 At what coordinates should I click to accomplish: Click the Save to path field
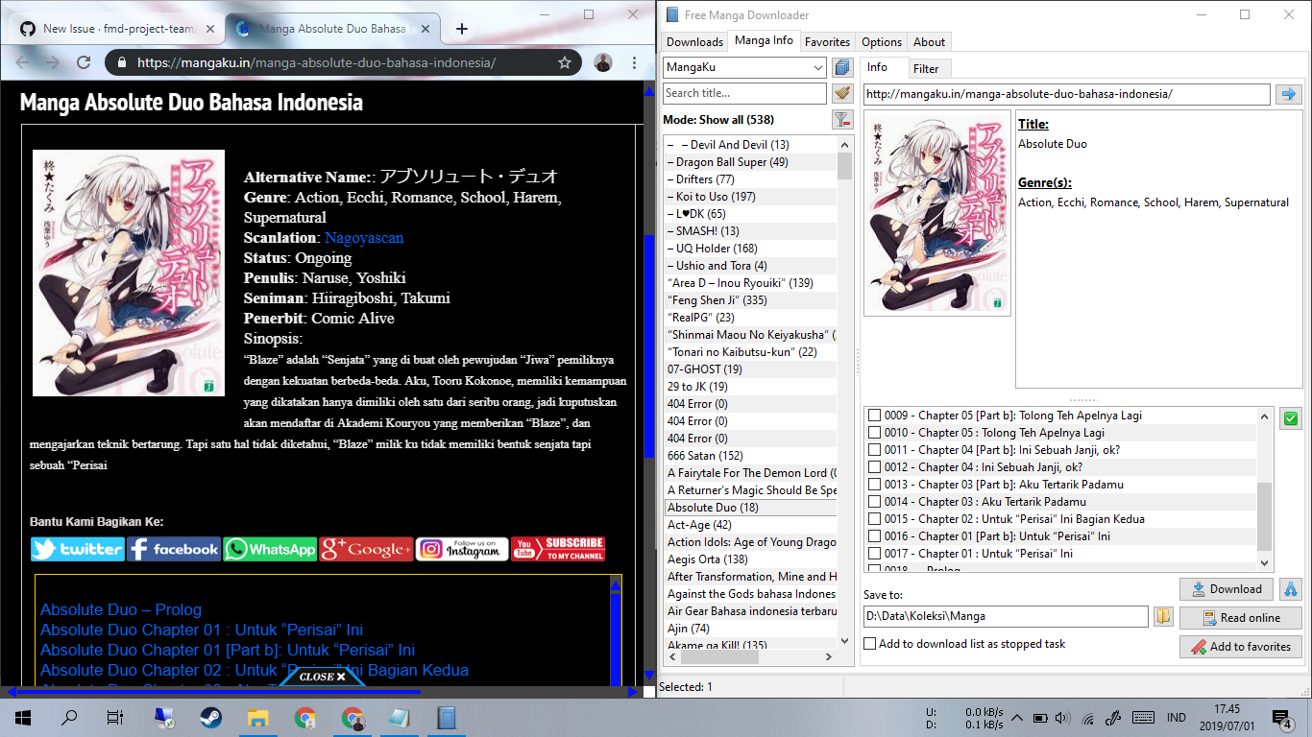tap(1006, 616)
